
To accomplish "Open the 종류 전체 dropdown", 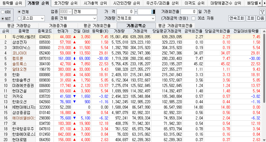I will coord(78,18).
